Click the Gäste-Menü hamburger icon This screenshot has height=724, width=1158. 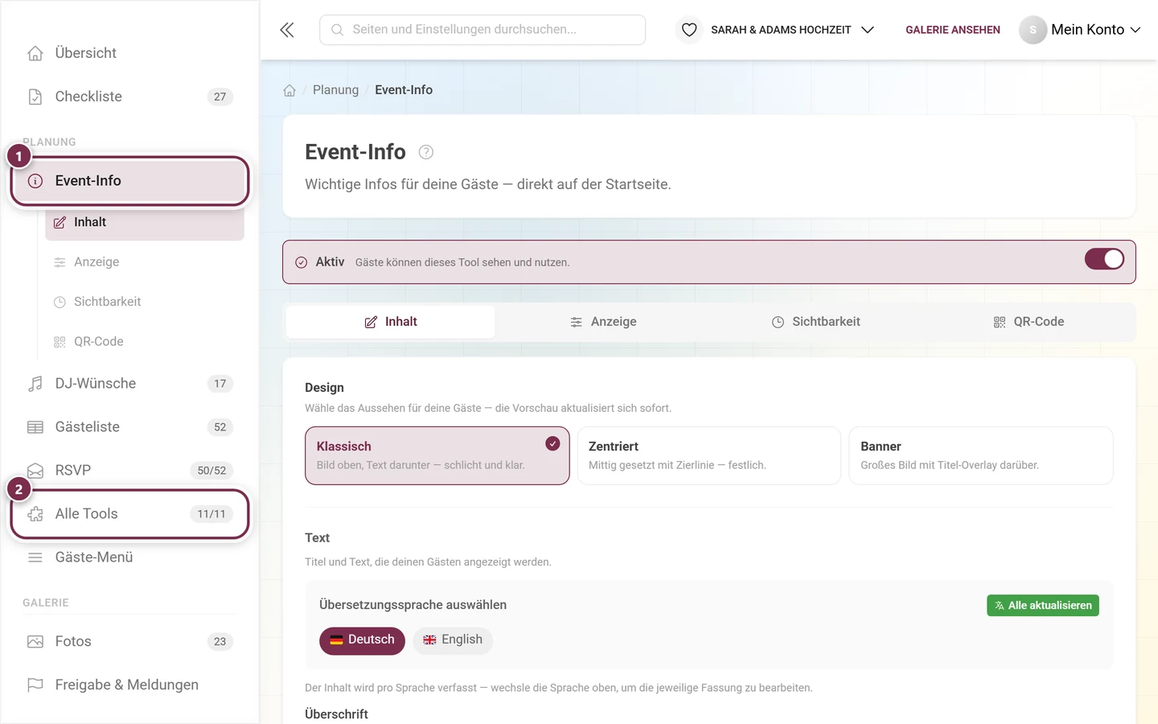click(35, 557)
